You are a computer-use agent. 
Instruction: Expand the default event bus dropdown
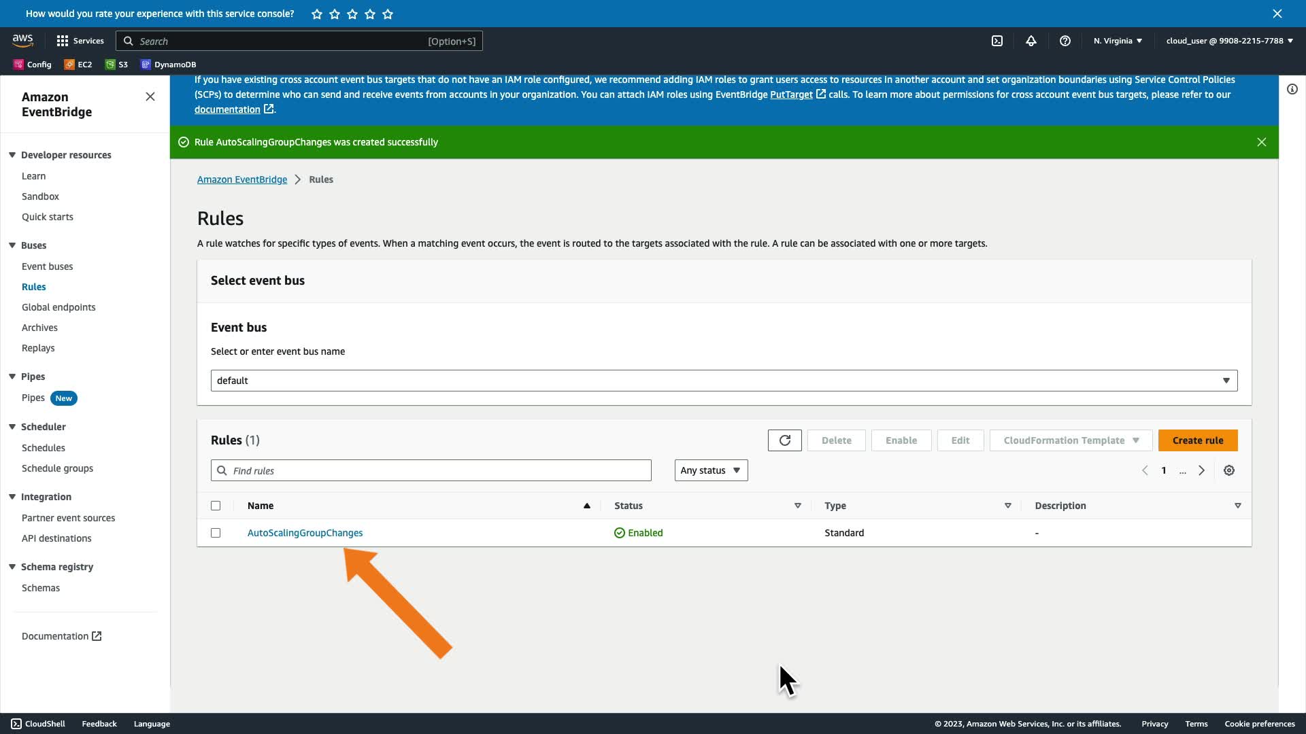[724, 381]
